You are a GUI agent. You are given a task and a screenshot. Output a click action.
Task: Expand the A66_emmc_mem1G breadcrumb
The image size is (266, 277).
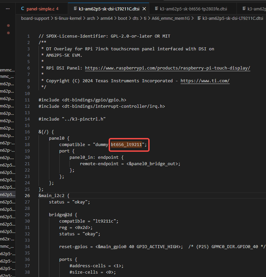[170, 18]
